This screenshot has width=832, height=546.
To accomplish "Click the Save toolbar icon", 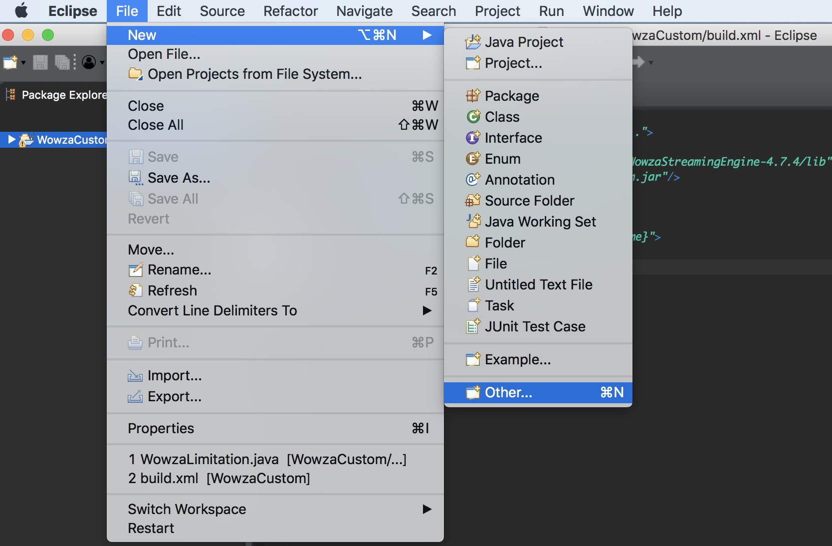I will click(x=40, y=62).
